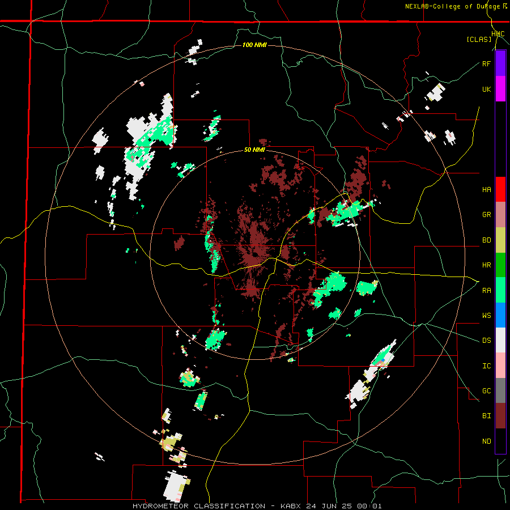Click the 'GC' legend label
This screenshot has width=510, height=510.
[x=486, y=390]
